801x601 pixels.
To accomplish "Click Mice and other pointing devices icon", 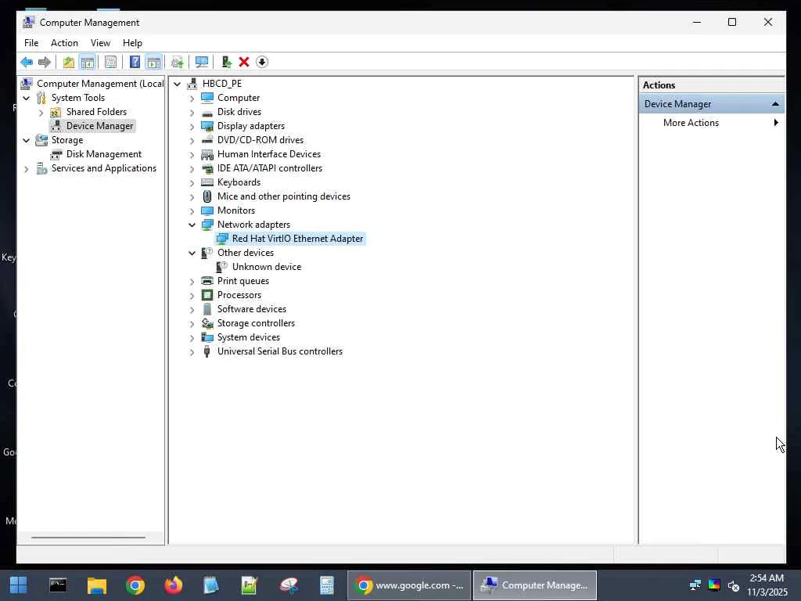I will click(x=207, y=196).
